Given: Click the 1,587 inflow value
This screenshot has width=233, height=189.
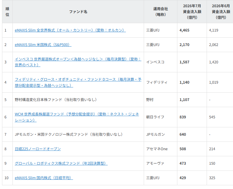Looking at the screenshot, I should pyautogui.click(x=184, y=62).
